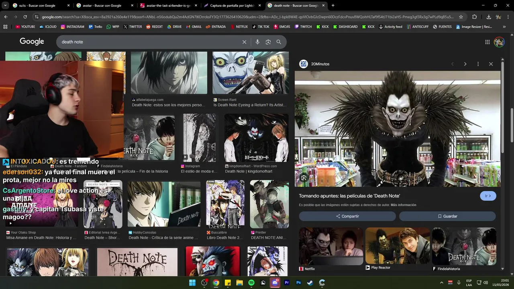Reload the current page
Screen dimensions: 514x289
[25, 17]
